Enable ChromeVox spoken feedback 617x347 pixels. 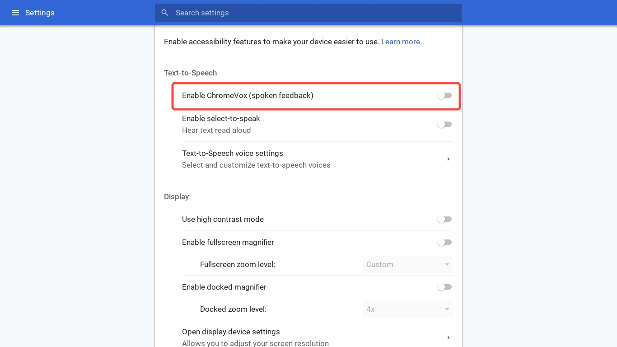[x=444, y=95]
